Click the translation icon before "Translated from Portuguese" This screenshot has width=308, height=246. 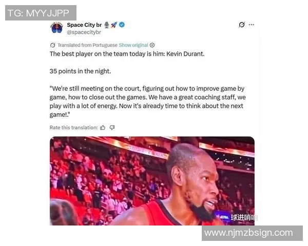coord(53,45)
